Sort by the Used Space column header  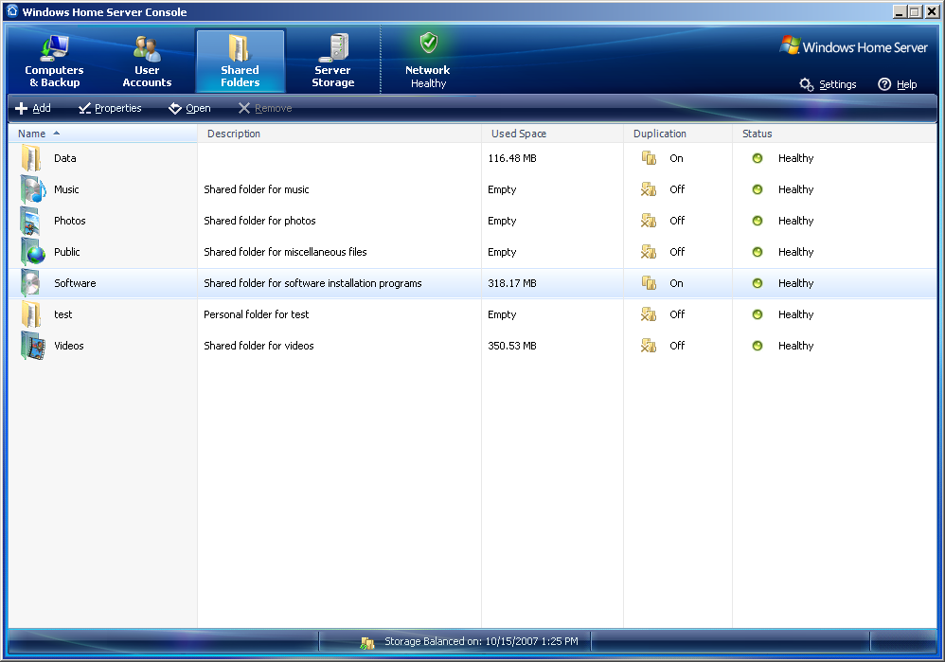tap(553, 134)
